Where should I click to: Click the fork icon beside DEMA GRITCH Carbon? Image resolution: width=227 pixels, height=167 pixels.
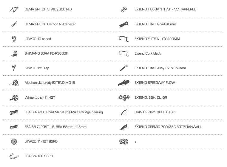[14, 24]
